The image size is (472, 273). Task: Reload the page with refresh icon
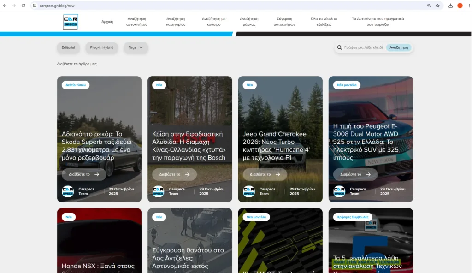point(23,6)
